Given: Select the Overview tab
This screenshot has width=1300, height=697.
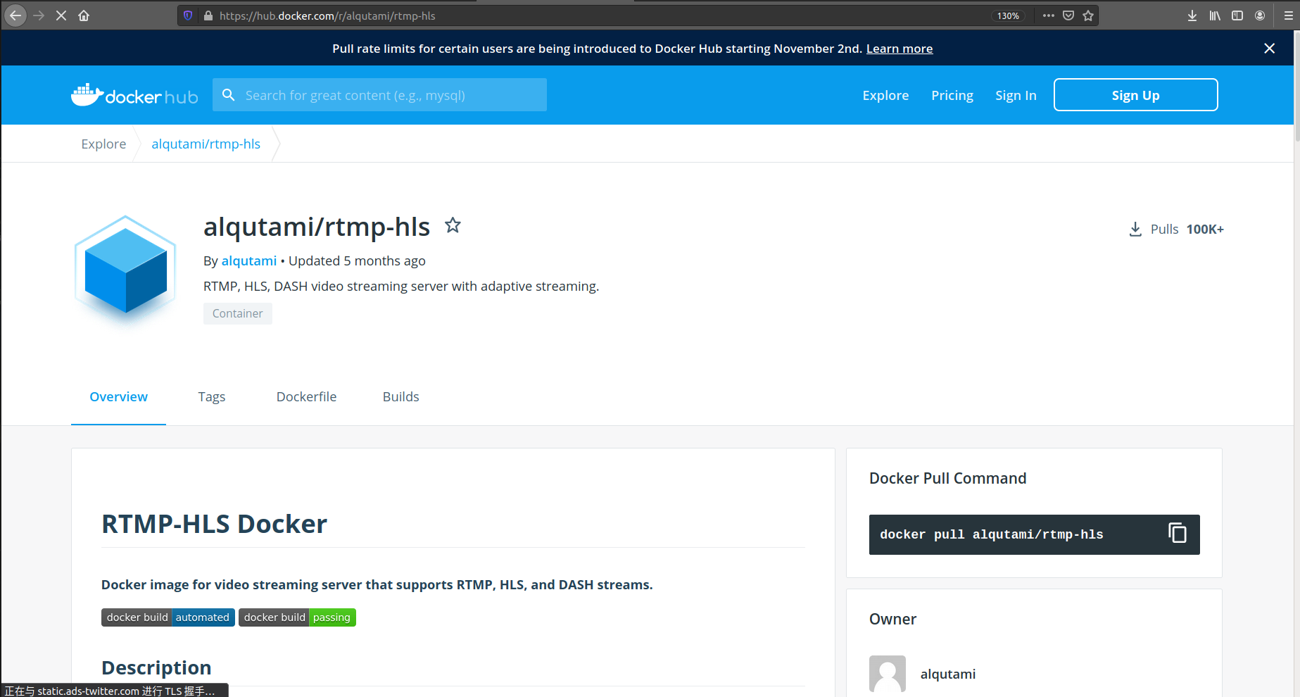Looking at the screenshot, I should click(x=118, y=396).
